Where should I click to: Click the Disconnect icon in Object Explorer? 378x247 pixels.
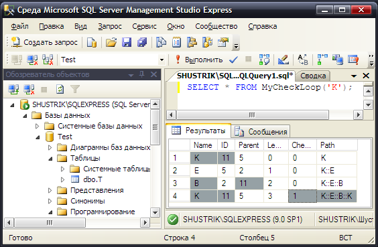pyautogui.click(x=29, y=90)
